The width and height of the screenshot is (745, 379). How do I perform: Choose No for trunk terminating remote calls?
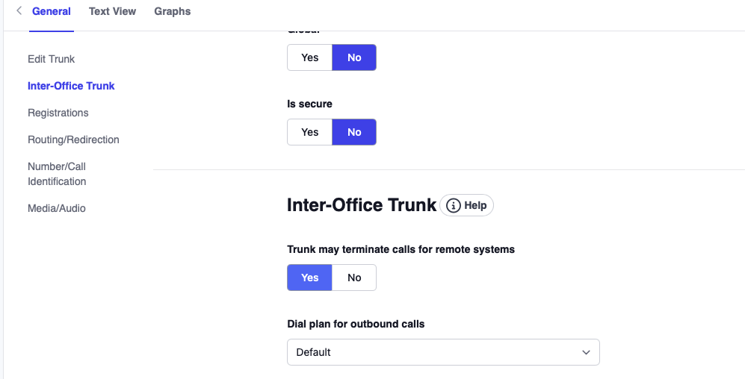tap(354, 278)
